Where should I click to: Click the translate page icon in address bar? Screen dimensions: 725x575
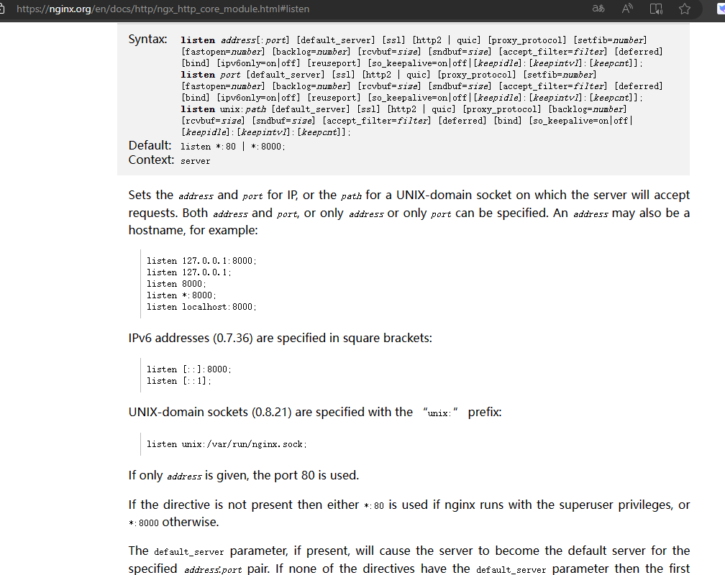(598, 9)
